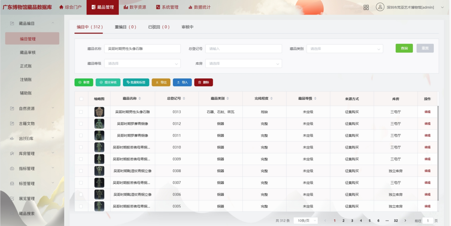Open the 藏品等级 dropdown

pos(142,63)
